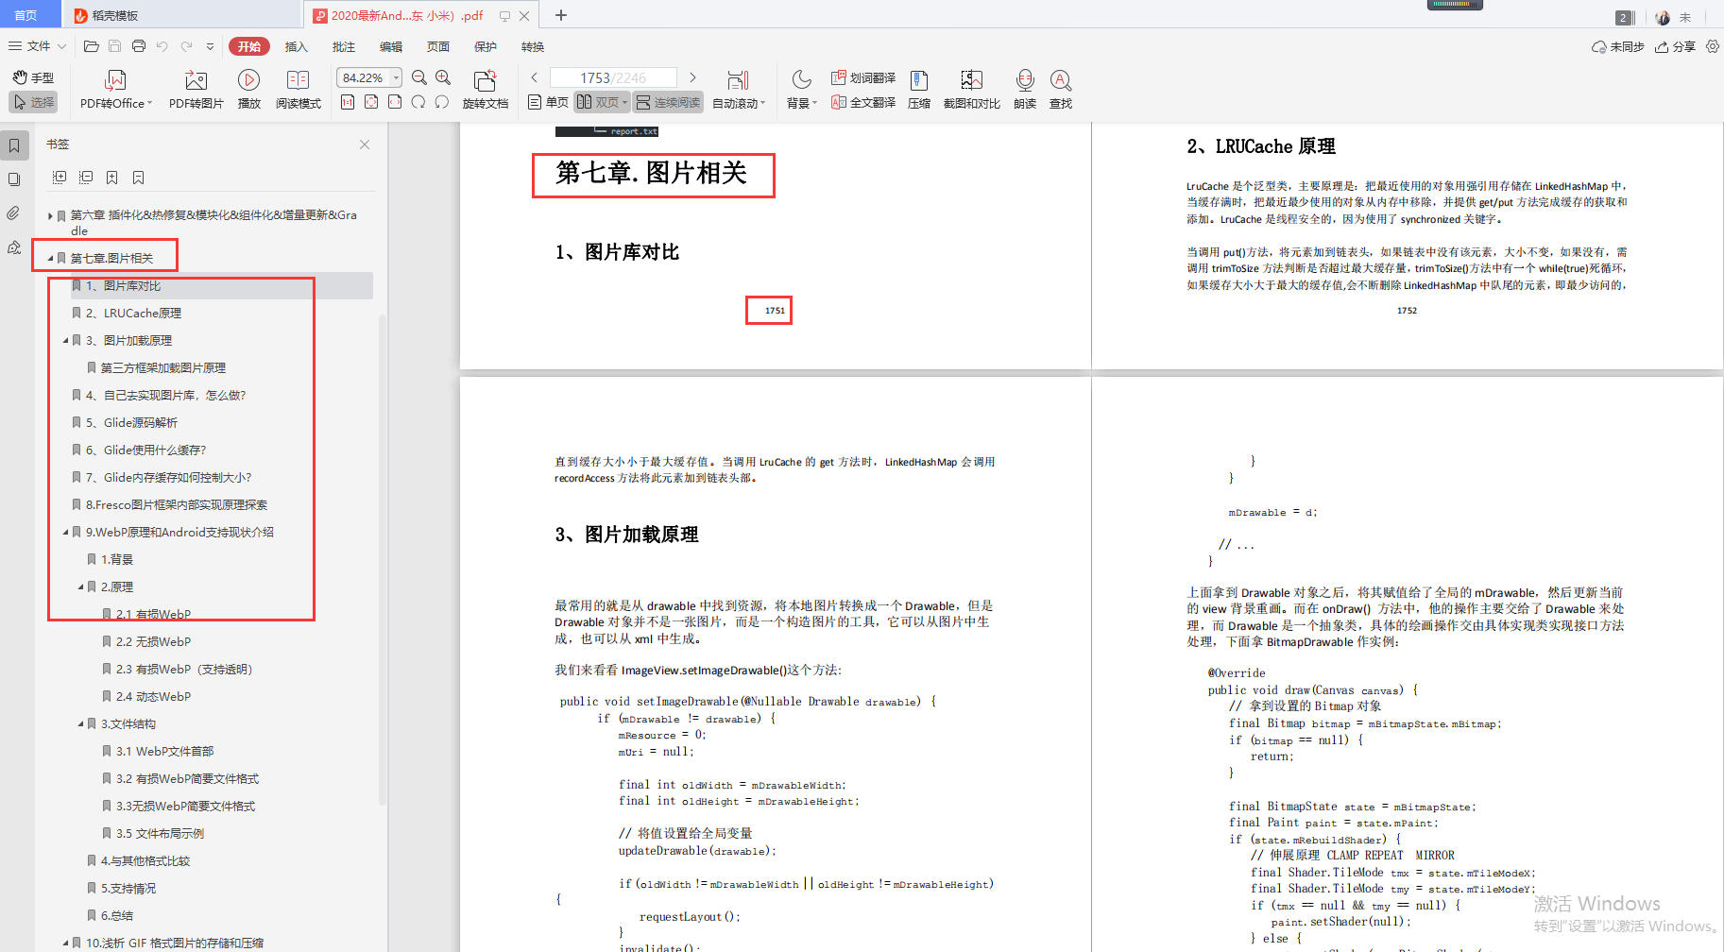Image resolution: width=1724 pixels, height=952 pixels.
Task: Go to previous page arrow
Action: 535,77
